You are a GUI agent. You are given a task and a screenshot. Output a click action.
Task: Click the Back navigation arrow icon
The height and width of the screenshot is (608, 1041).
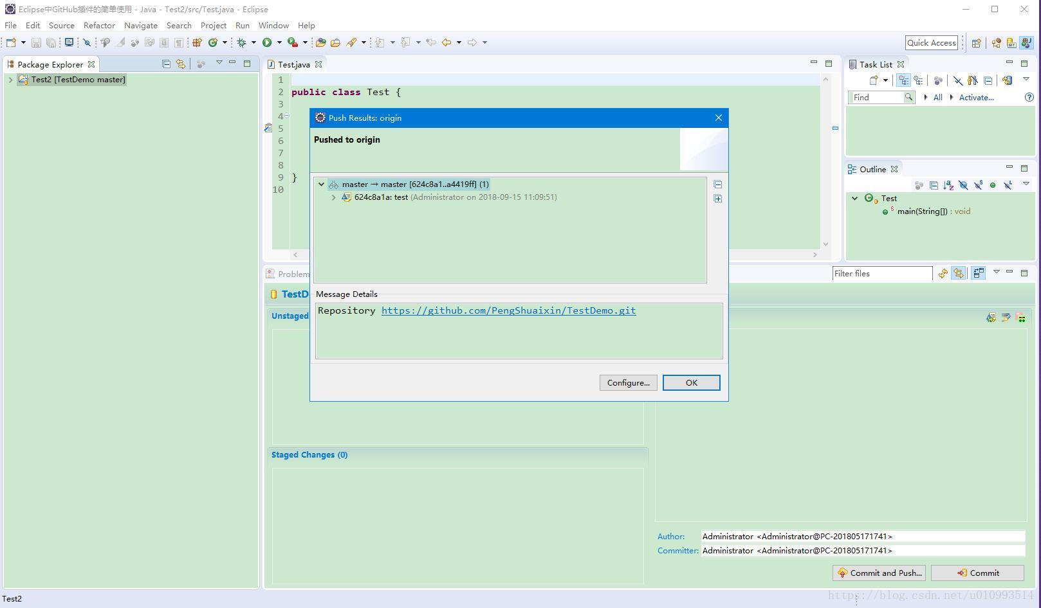click(x=447, y=42)
